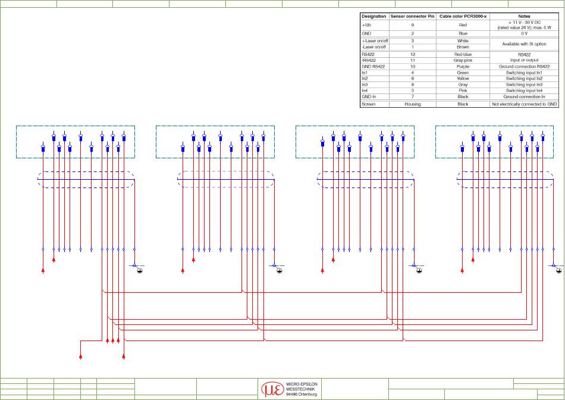
Task: Select pin number 10 in the GND RS422 row
Action: 413,67
